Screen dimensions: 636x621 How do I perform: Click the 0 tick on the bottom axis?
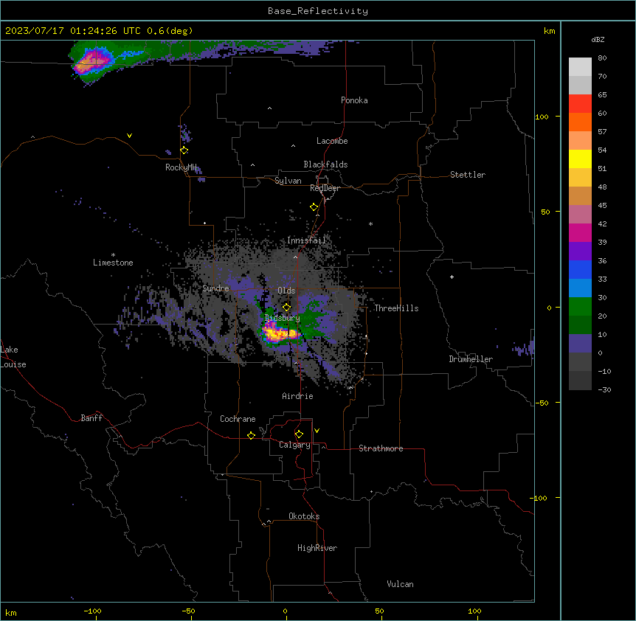[x=285, y=611]
